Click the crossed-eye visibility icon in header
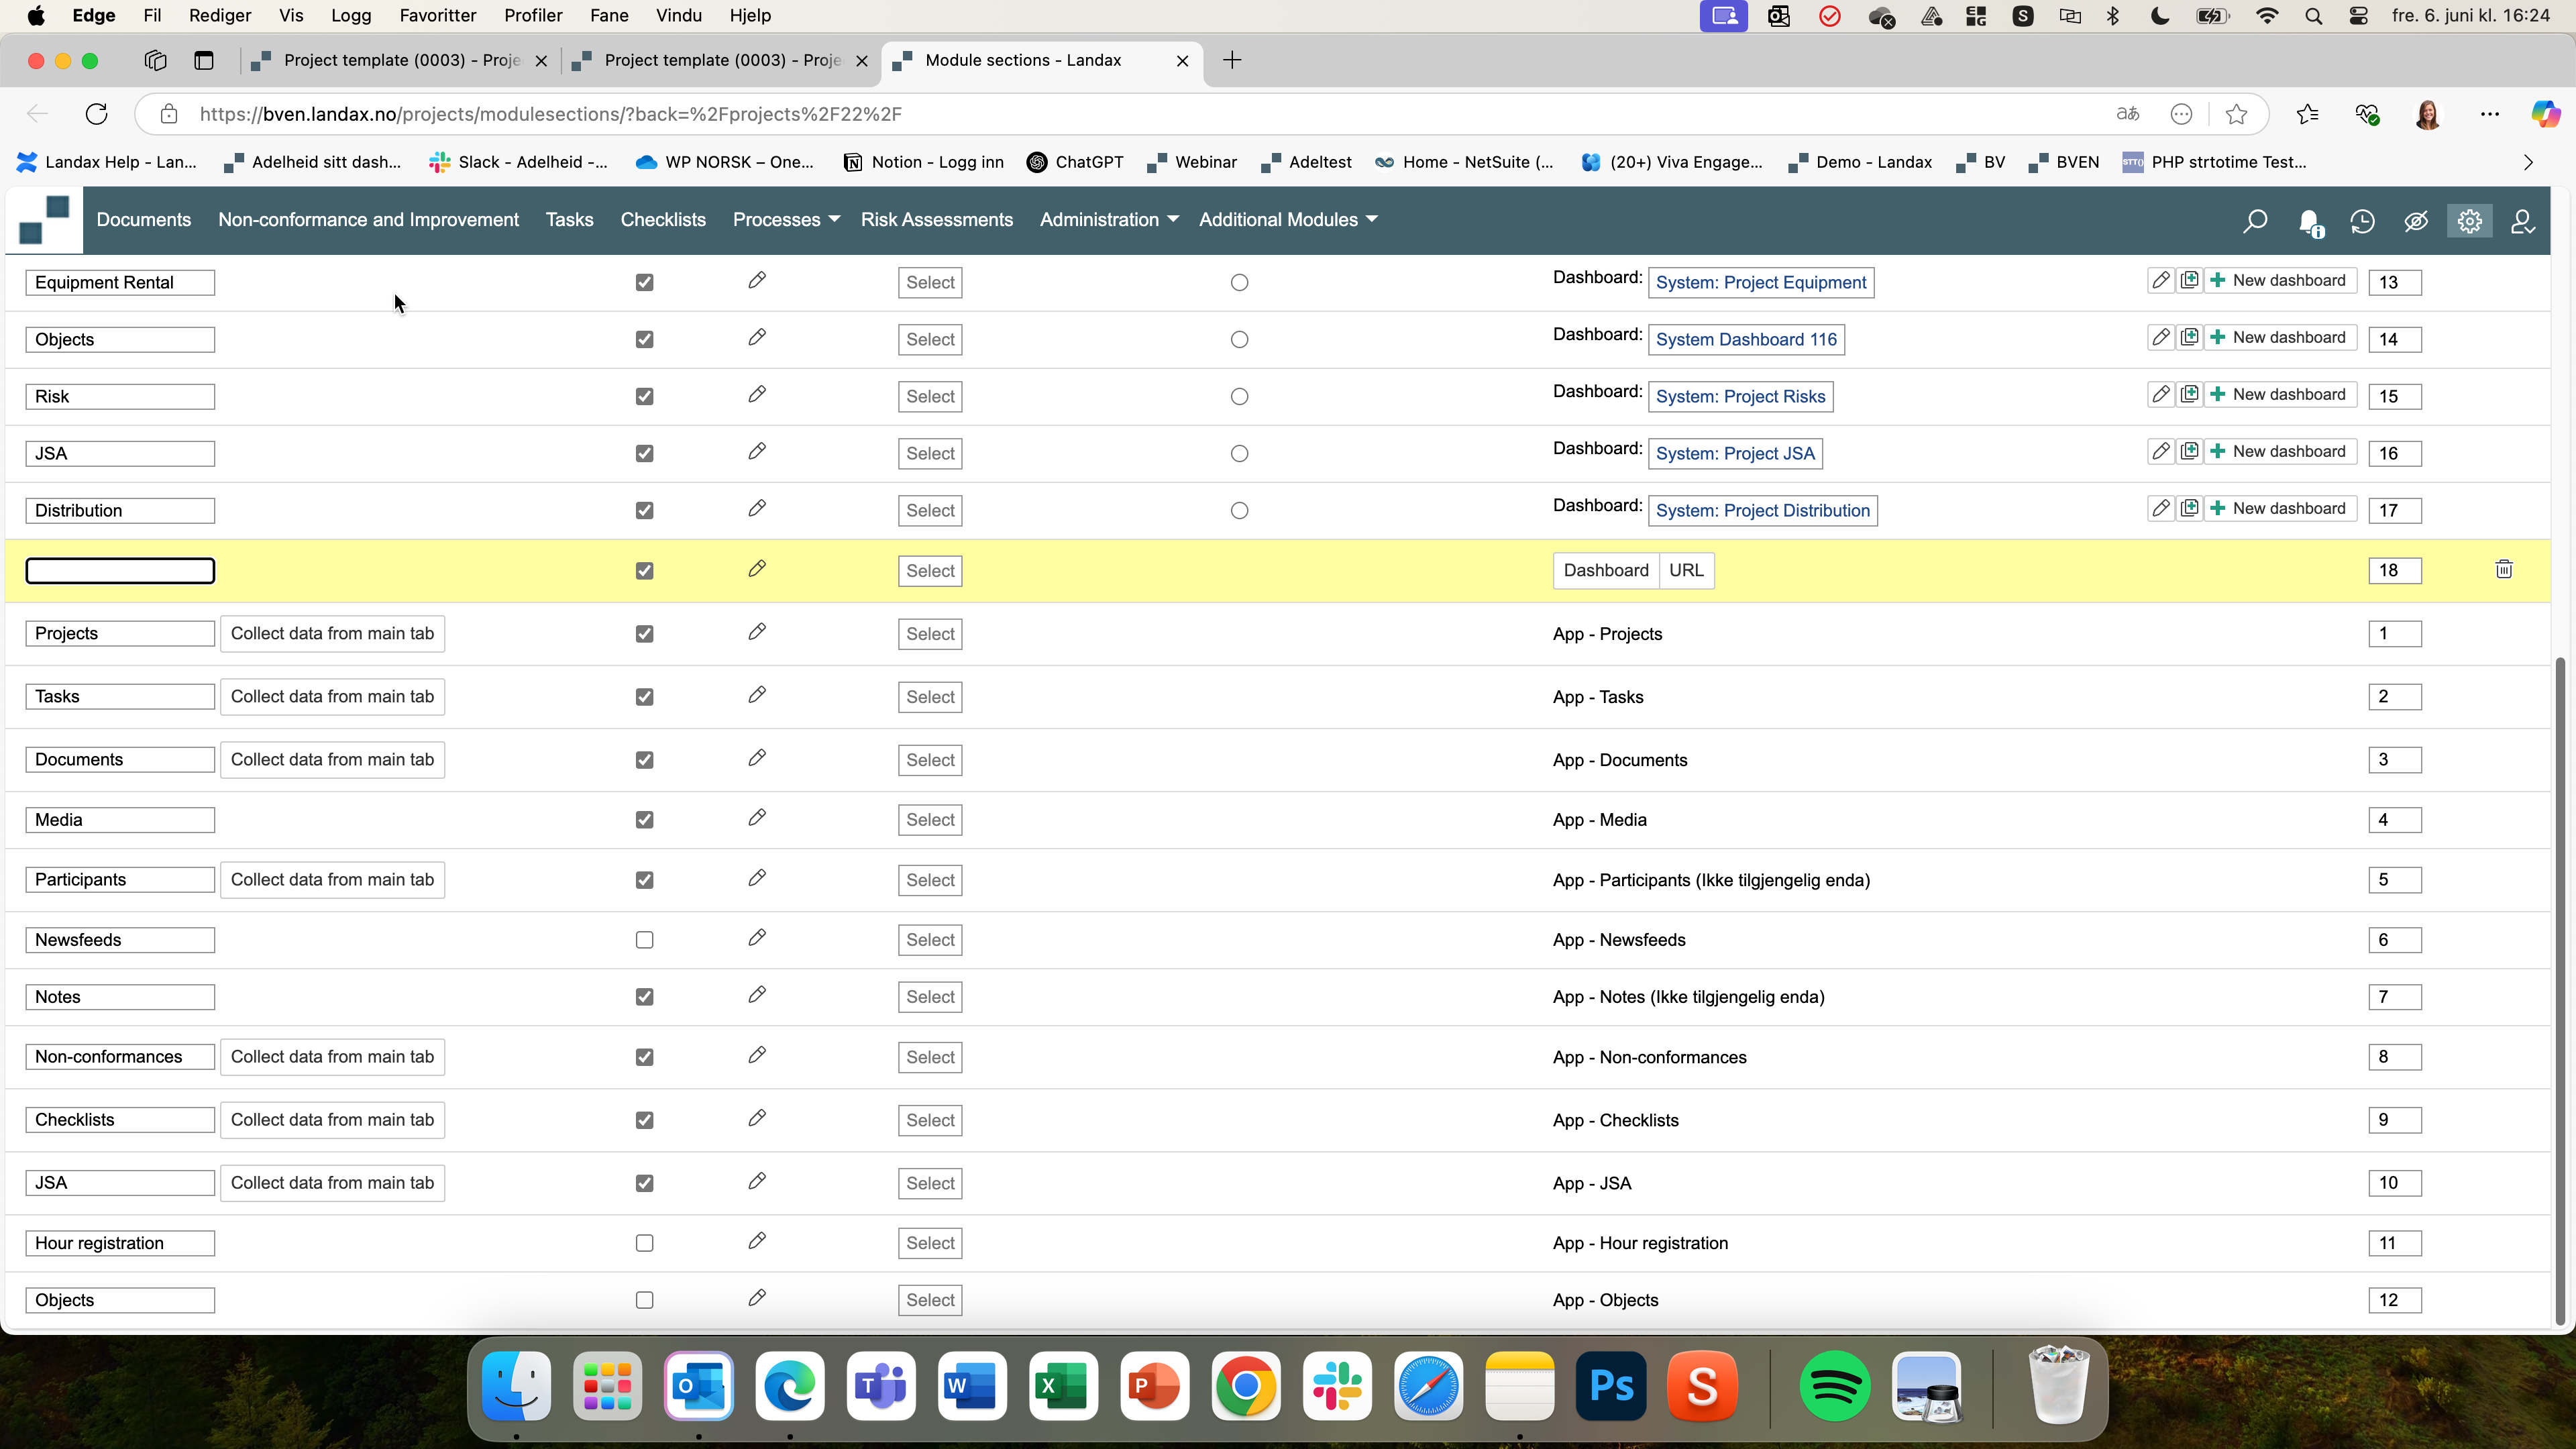This screenshot has height=1449, width=2576. [2416, 221]
